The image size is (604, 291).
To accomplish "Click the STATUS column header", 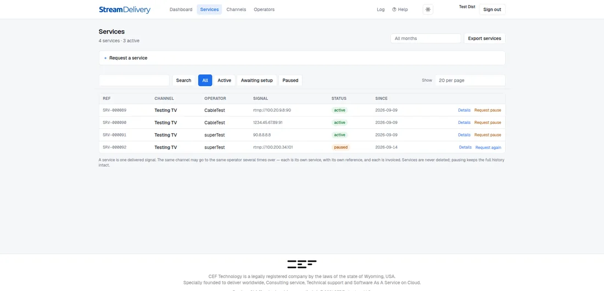I will 339,99.
